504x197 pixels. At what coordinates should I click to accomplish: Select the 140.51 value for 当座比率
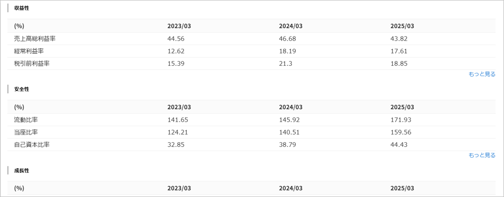[289, 132]
